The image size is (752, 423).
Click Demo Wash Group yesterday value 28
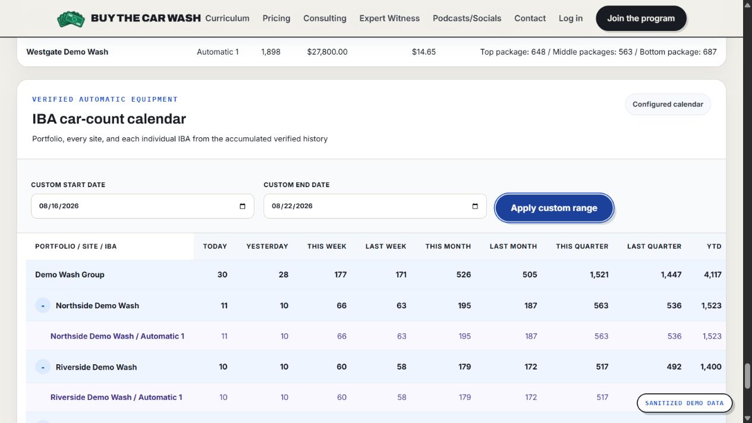tap(284, 274)
